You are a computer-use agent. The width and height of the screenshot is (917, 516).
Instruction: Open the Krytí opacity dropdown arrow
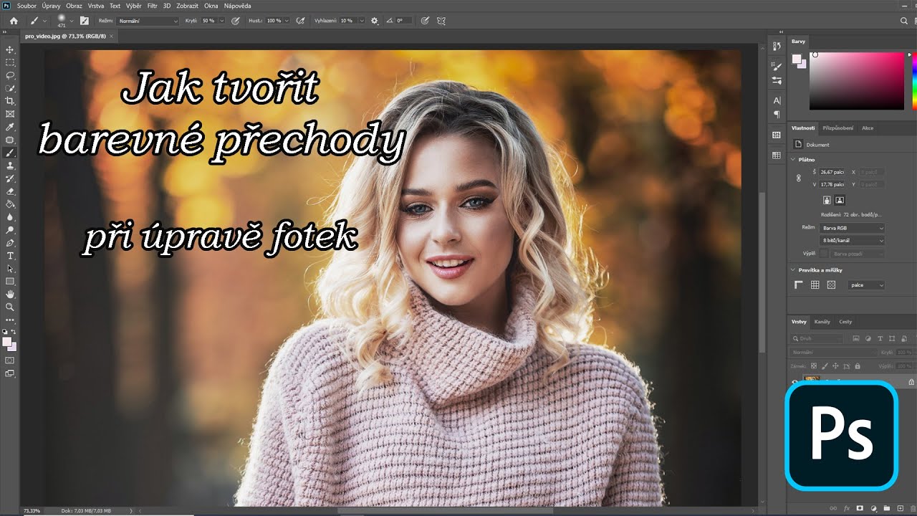point(221,21)
